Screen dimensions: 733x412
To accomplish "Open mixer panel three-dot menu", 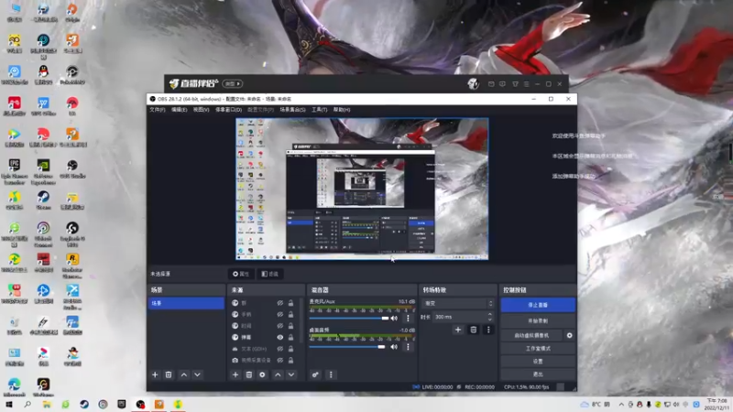I will coord(331,374).
